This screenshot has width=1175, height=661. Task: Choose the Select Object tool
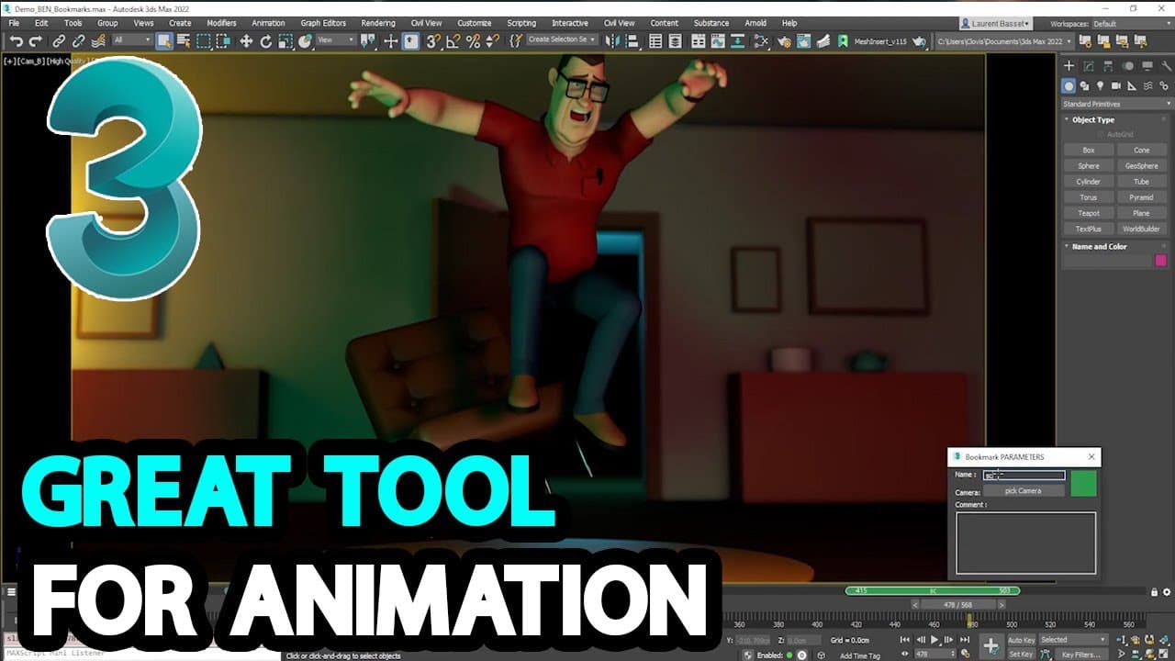(164, 40)
